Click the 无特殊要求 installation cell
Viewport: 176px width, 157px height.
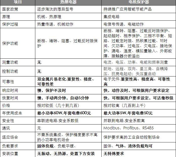114,153
